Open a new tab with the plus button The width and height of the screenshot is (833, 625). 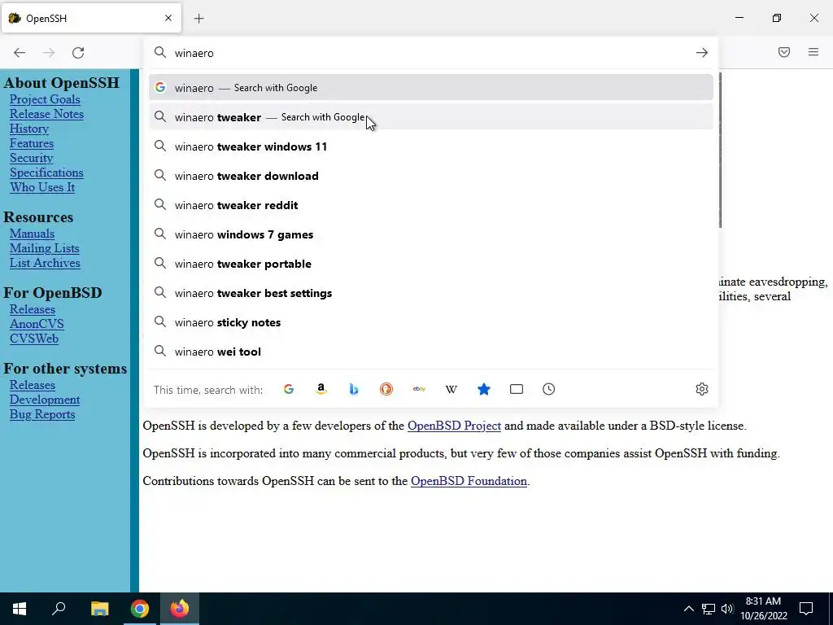pyautogui.click(x=199, y=19)
